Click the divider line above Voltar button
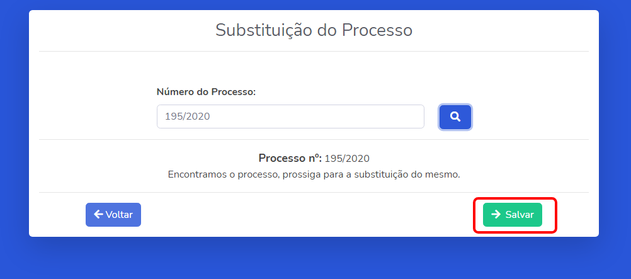 point(314,193)
